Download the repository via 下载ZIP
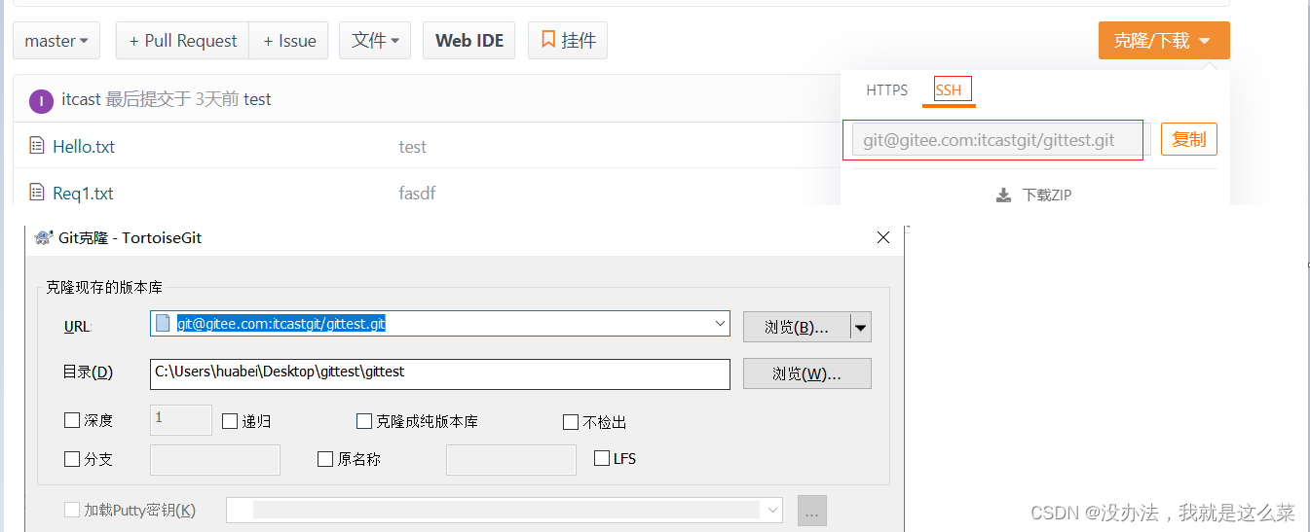 click(1034, 195)
